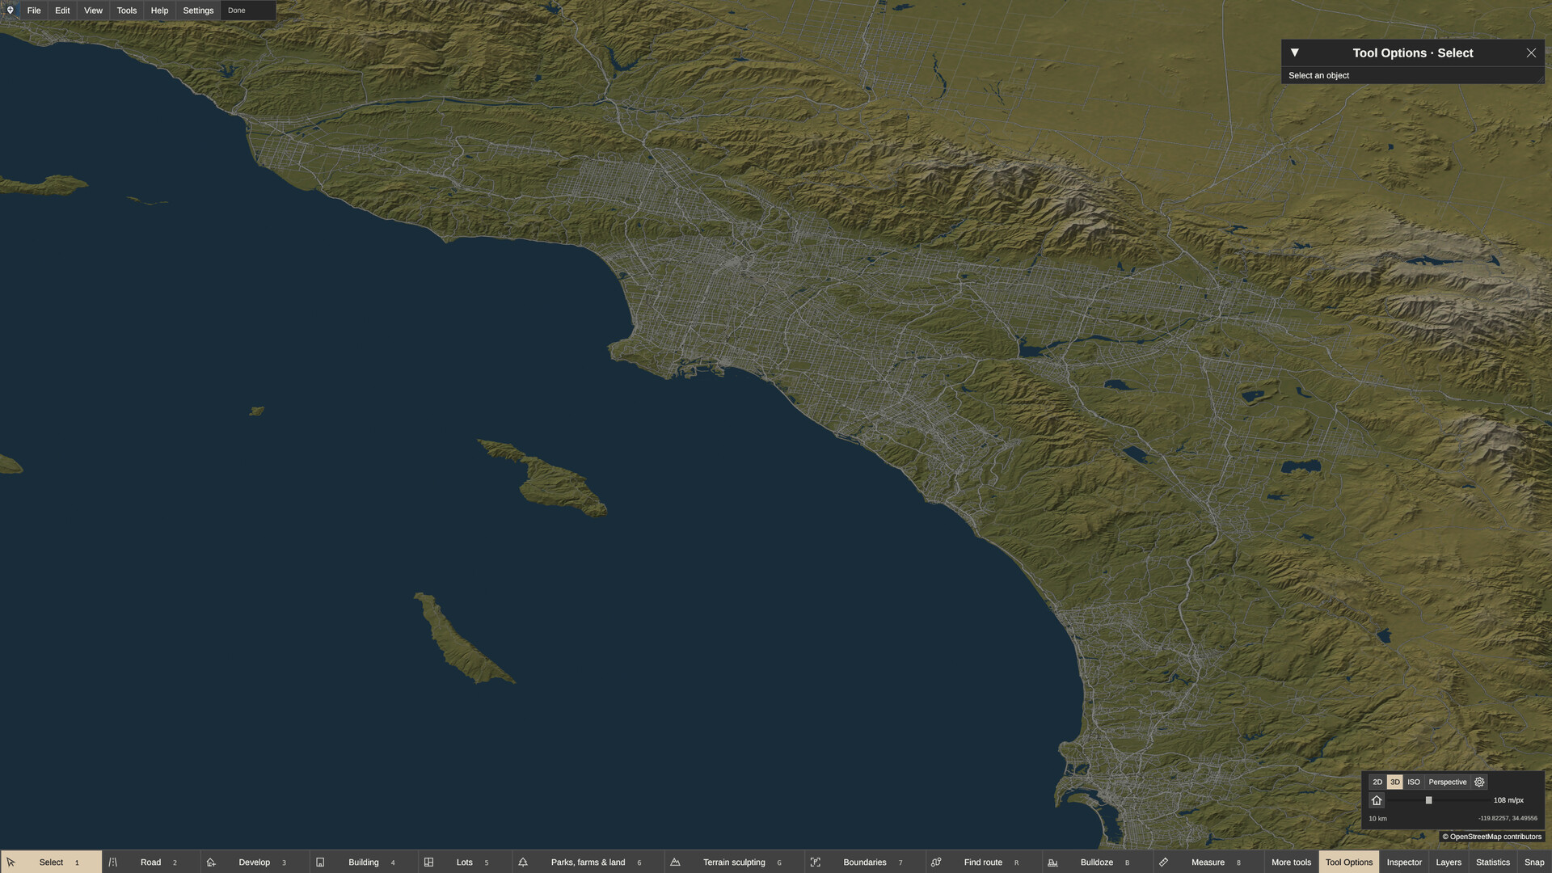Image resolution: width=1552 pixels, height=873 pixels.
Task: Toggle the Tool Options panel button
Action: click(x=1349, y=862)
